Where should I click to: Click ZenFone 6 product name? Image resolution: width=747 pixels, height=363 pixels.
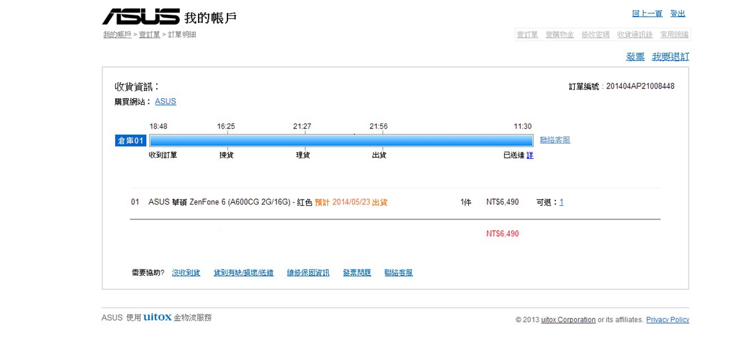tap(230, 202)
